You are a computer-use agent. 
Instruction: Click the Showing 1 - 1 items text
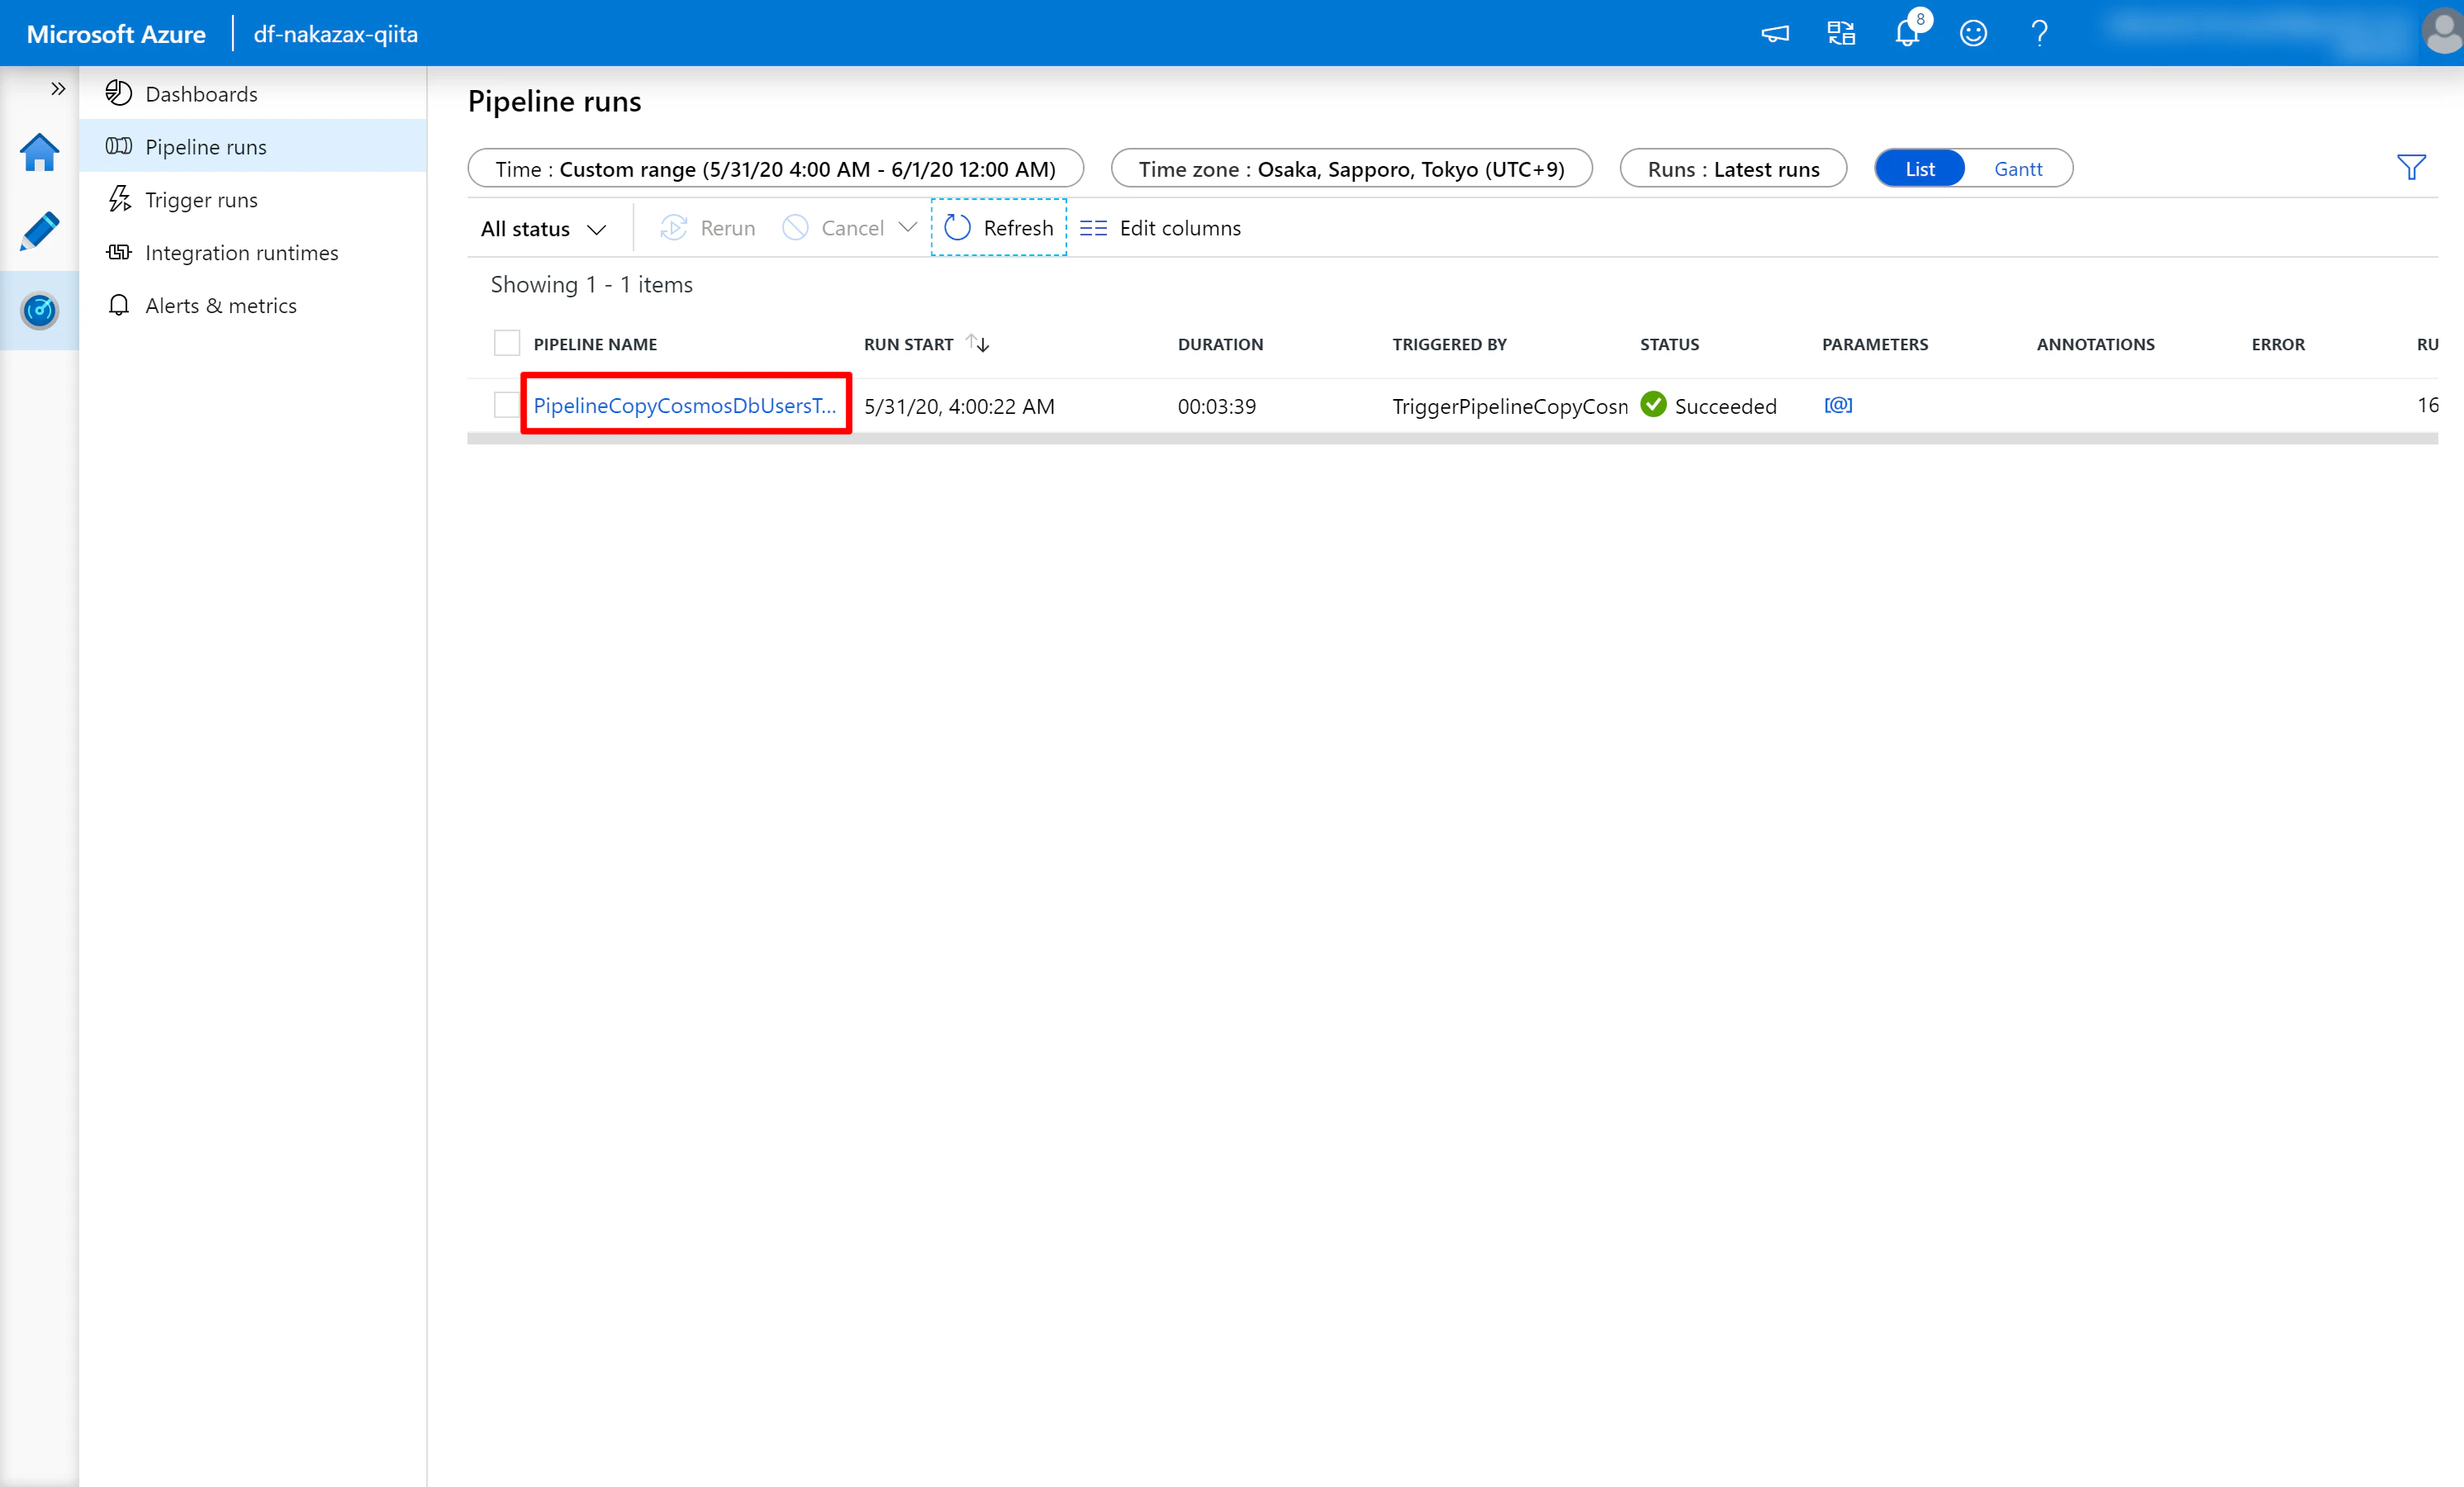pos(591,285)
